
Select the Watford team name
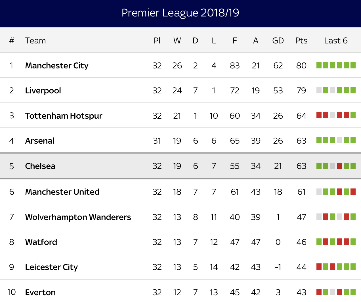tap(41, 242)
